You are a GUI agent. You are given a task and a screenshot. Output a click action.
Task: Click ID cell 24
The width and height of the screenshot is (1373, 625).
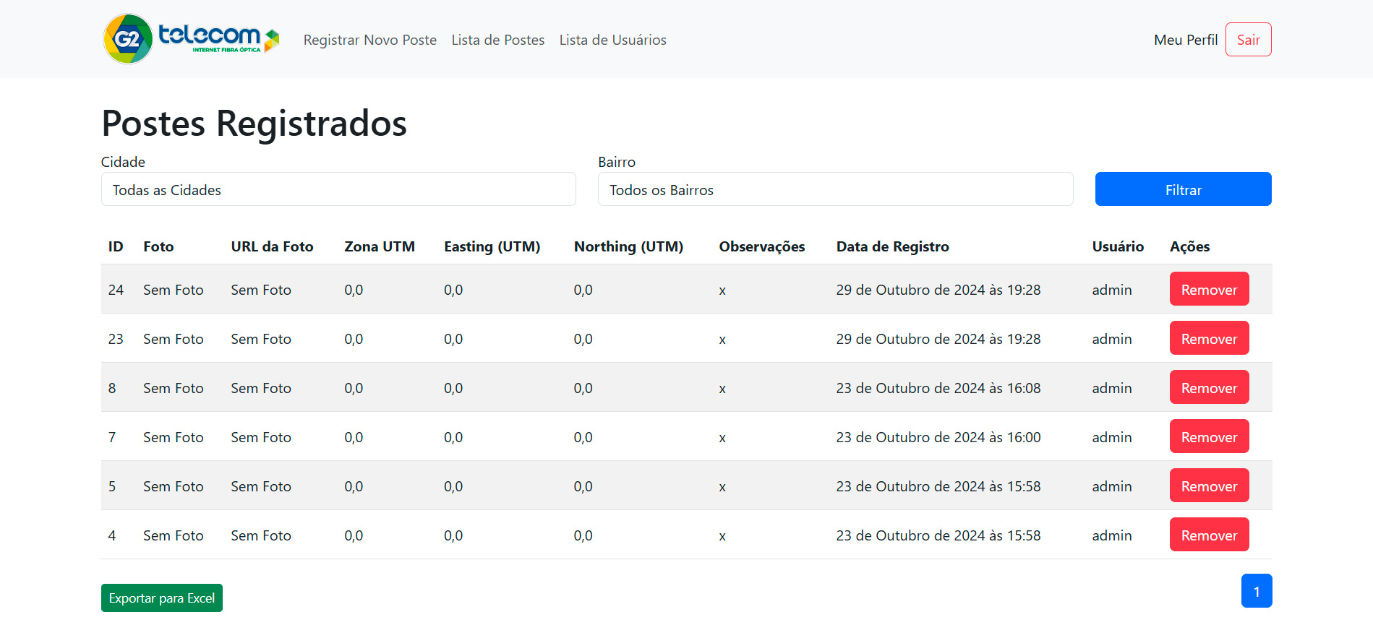tap(116, 290)
